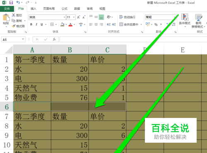207x153 pixels.
Task: Expand the merge and center dropdown arrow
Action: [141, 25]
